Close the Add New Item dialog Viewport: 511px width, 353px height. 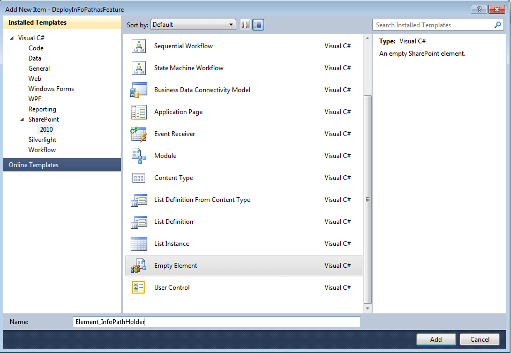(x=497, y=9)
